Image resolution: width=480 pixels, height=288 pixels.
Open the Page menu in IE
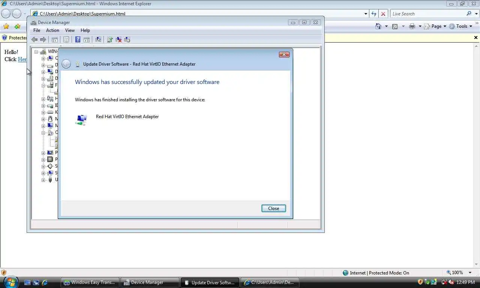coord(435,26)
